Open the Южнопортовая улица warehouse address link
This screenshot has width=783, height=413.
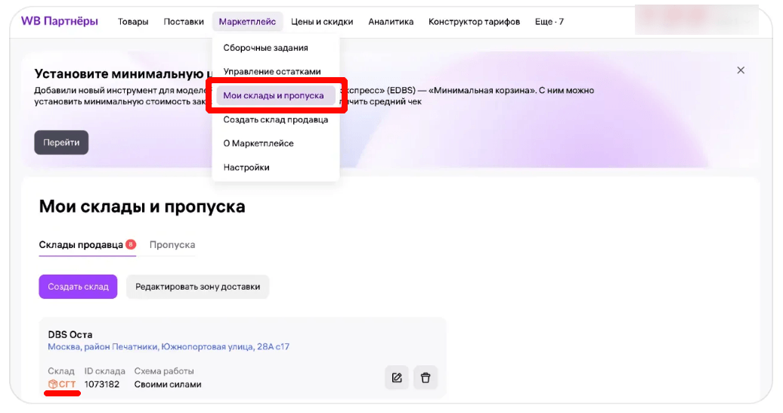[x=169, y=347]
